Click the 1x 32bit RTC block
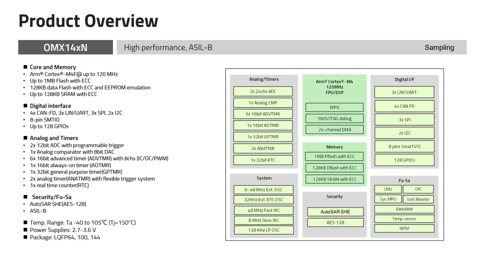This screenshot has height=254, width=486. point(263,160)
